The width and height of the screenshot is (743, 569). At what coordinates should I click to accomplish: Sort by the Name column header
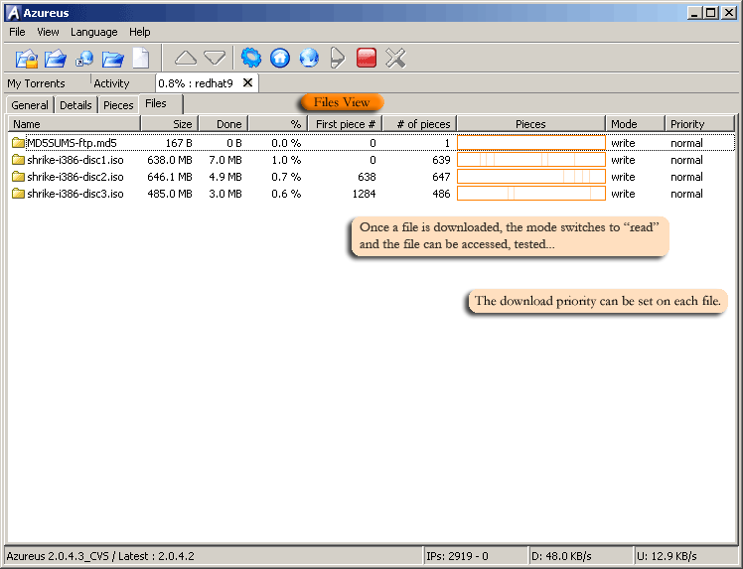74,124
